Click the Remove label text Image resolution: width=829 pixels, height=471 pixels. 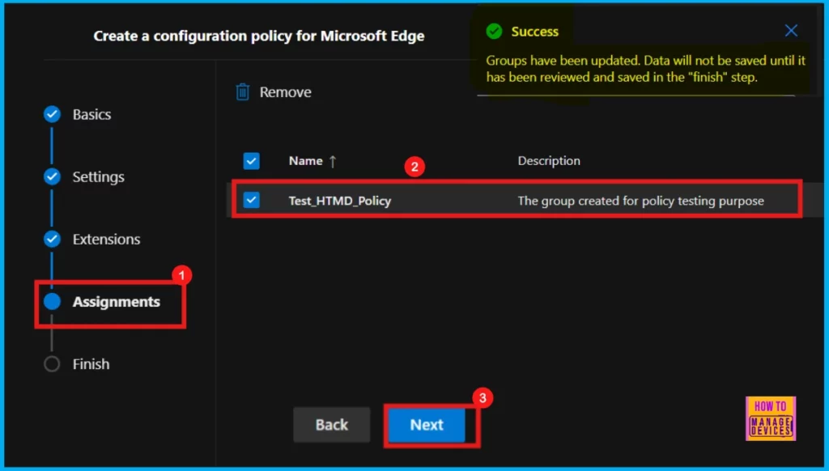coord(286,92)
